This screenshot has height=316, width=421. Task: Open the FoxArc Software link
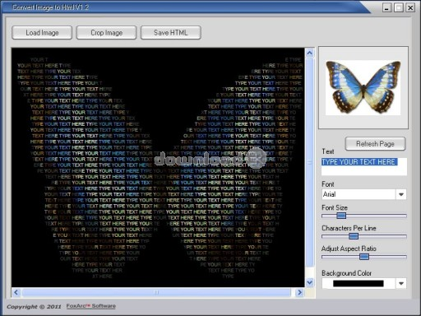tap(91, 306)
